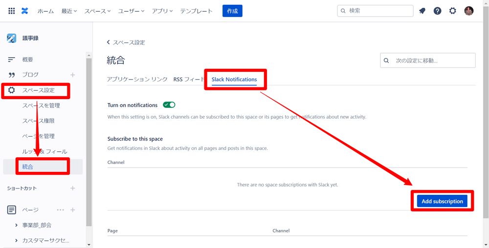Click the スペース設定 back link
This screenshot has width=489, height=248.
point(129,42)
